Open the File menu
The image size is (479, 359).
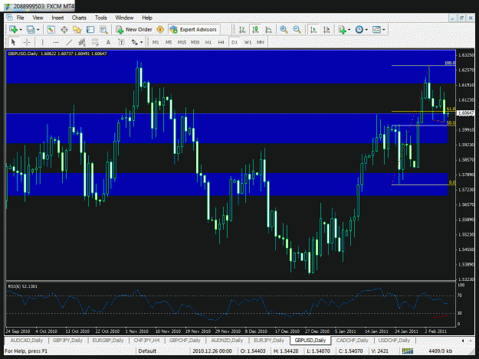pyautogui.click(x=20, y=18)
